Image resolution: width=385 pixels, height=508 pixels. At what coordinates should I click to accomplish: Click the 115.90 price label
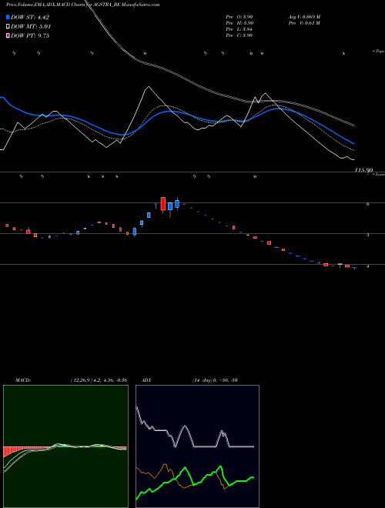point(363,170)
